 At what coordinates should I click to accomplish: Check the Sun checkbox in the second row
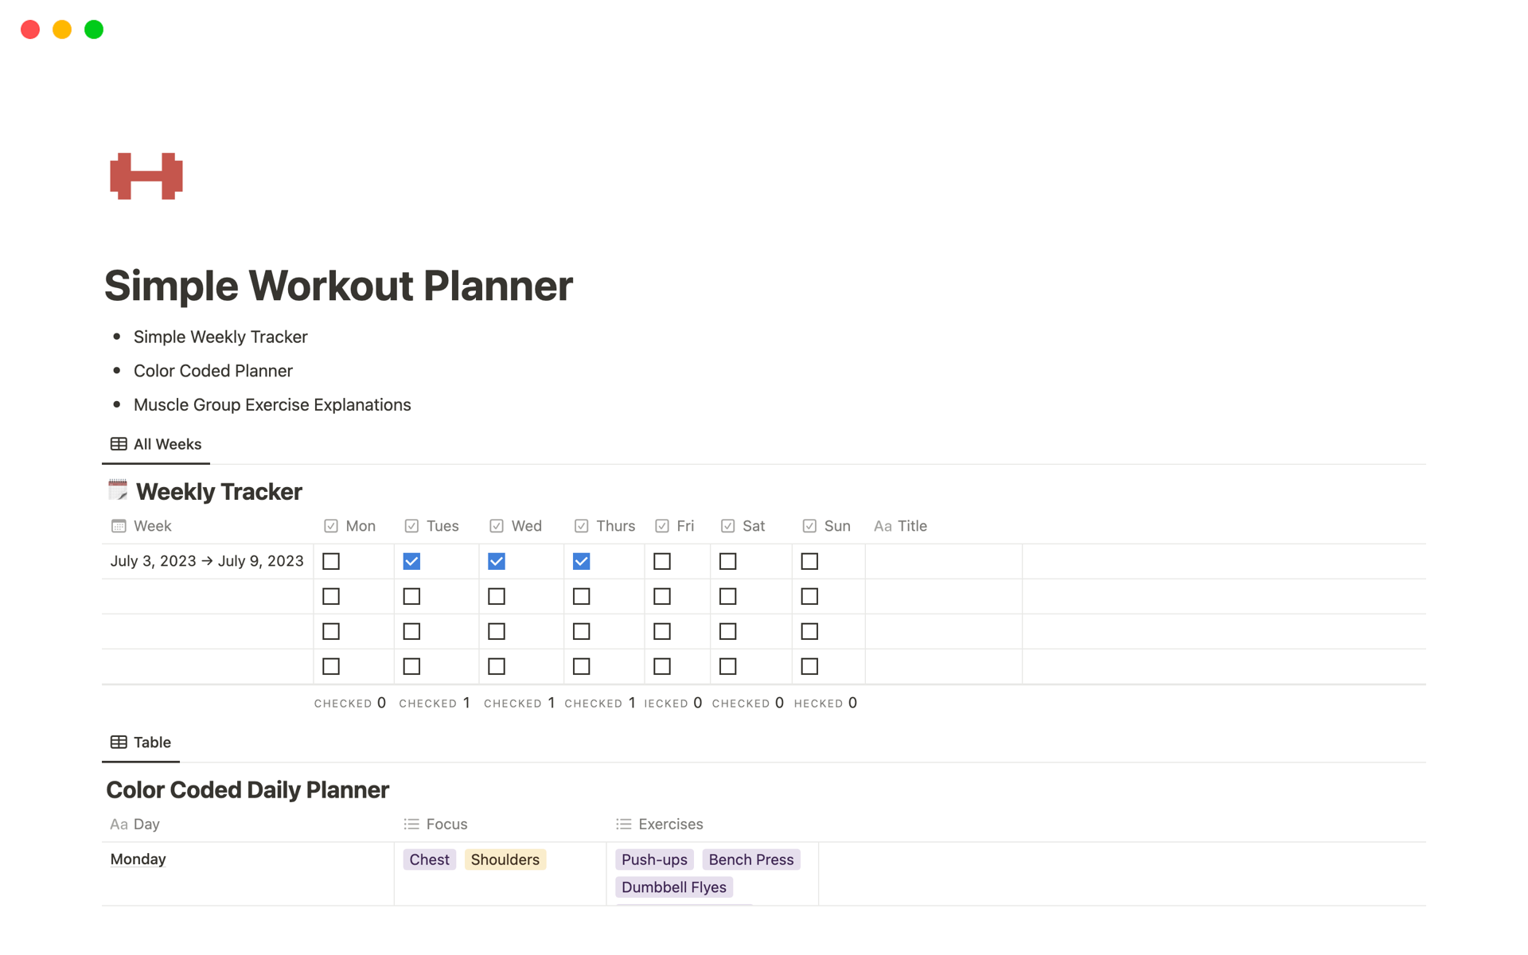pyautogui.click(x=809, y=596)
